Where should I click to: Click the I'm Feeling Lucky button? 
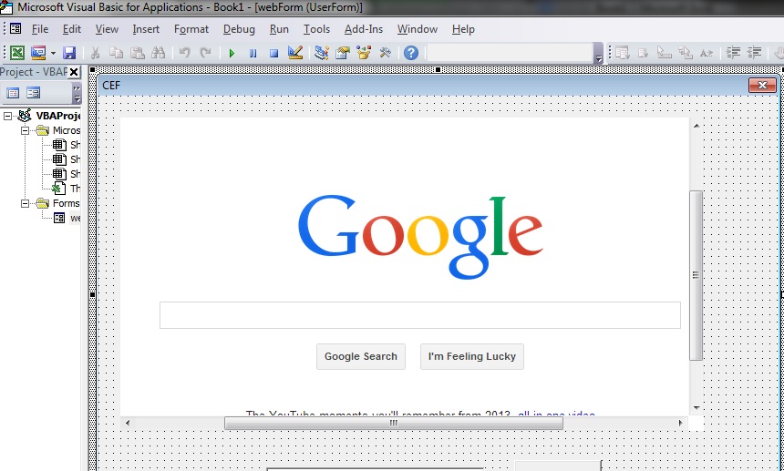(472, 356)
